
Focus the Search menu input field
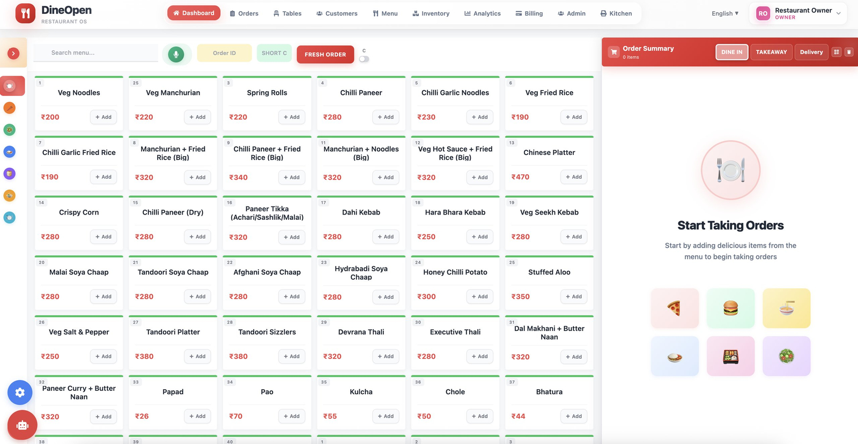point(95,53)
